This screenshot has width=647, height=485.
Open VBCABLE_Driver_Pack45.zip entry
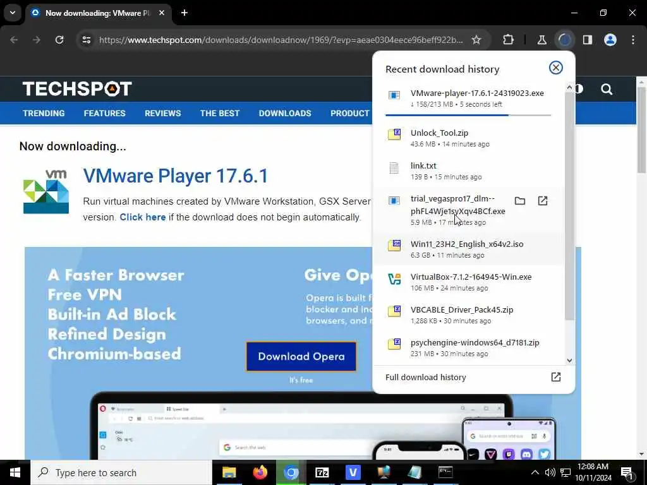point(468,314)
